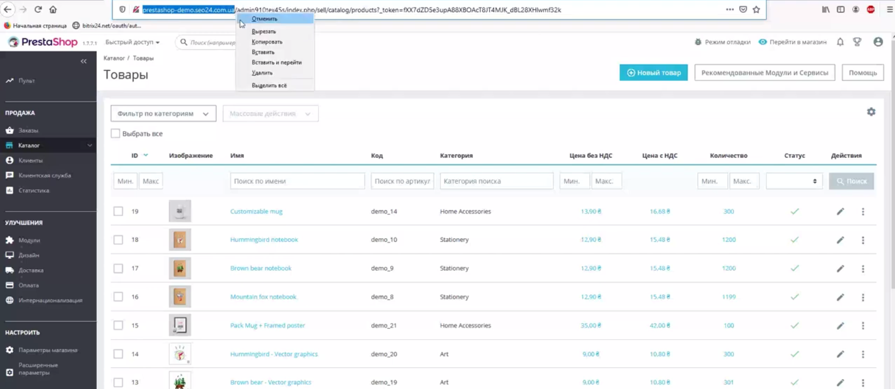The height and width of the screenshot is (389, 895).
Task: Open more actions for Hummingbird notebook
Action: (863, 240)
